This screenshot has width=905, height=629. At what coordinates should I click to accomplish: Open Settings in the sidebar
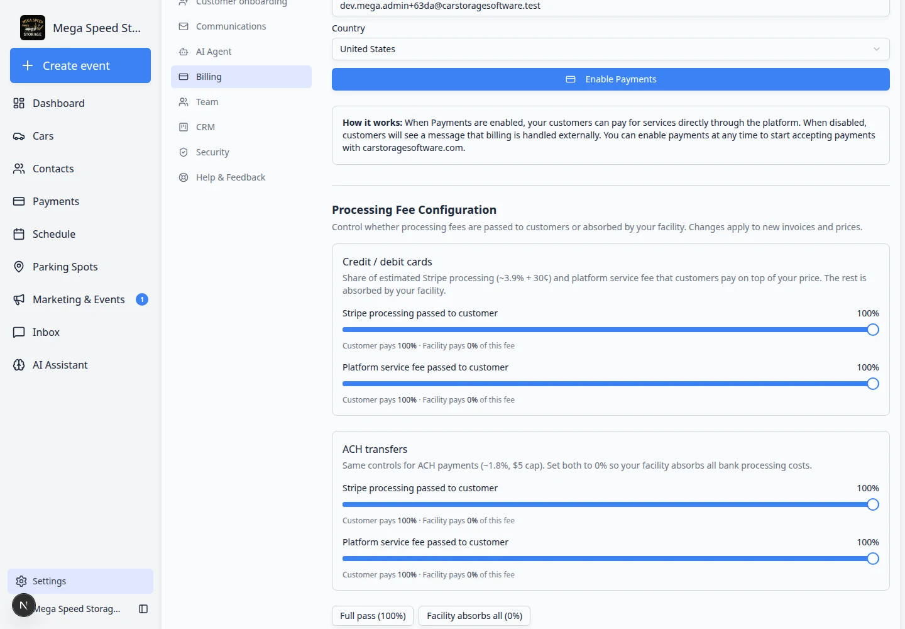(x=80, y=581)
